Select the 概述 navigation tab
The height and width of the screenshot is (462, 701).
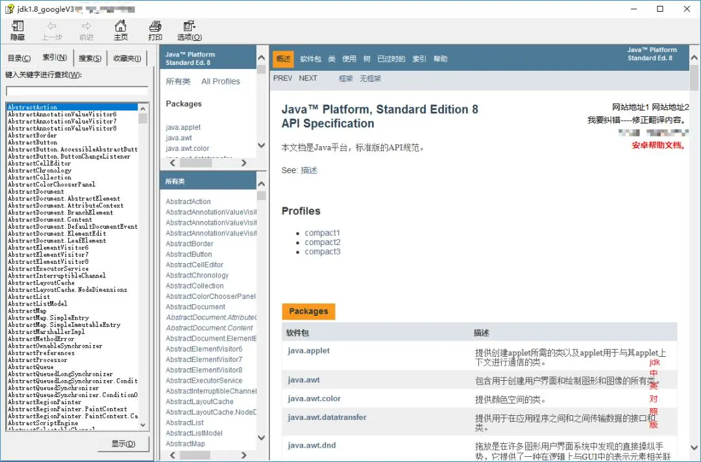(284, 58)
